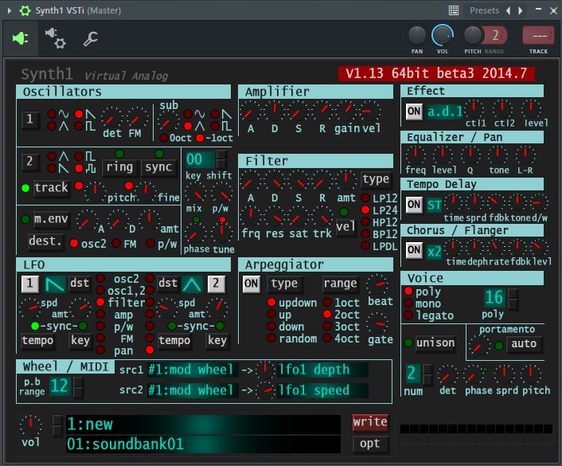
Task: Select the LP12 filter type
Action: point(365,198)
